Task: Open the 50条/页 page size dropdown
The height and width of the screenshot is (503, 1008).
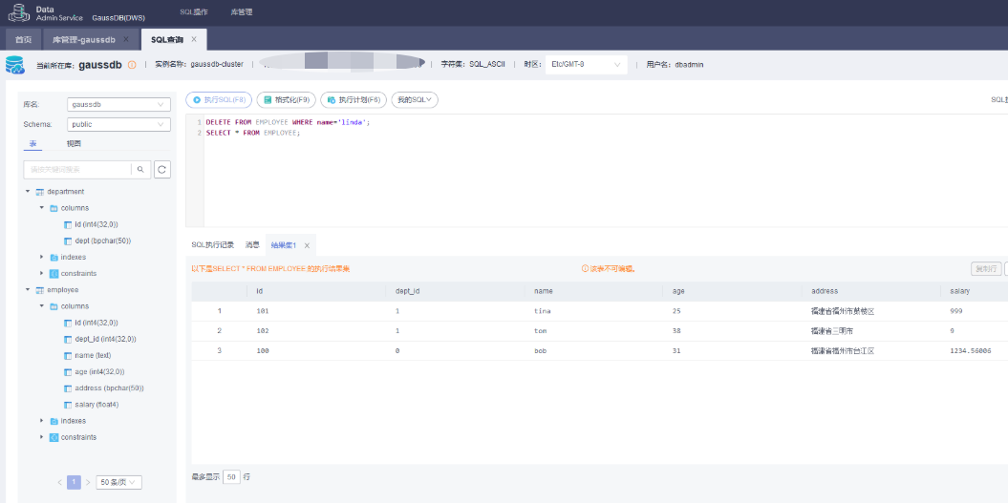Action: pos(118,482)
